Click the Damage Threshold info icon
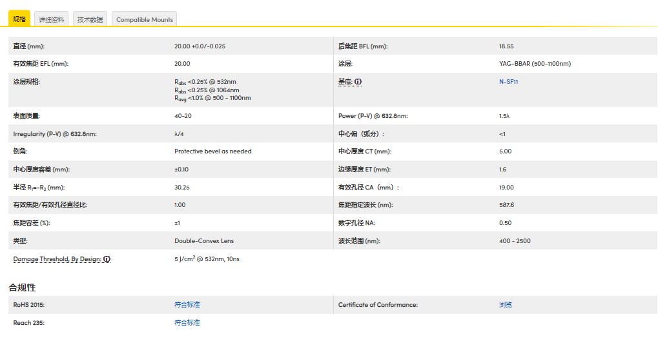 pyautogui.click(x=107, y=259)
